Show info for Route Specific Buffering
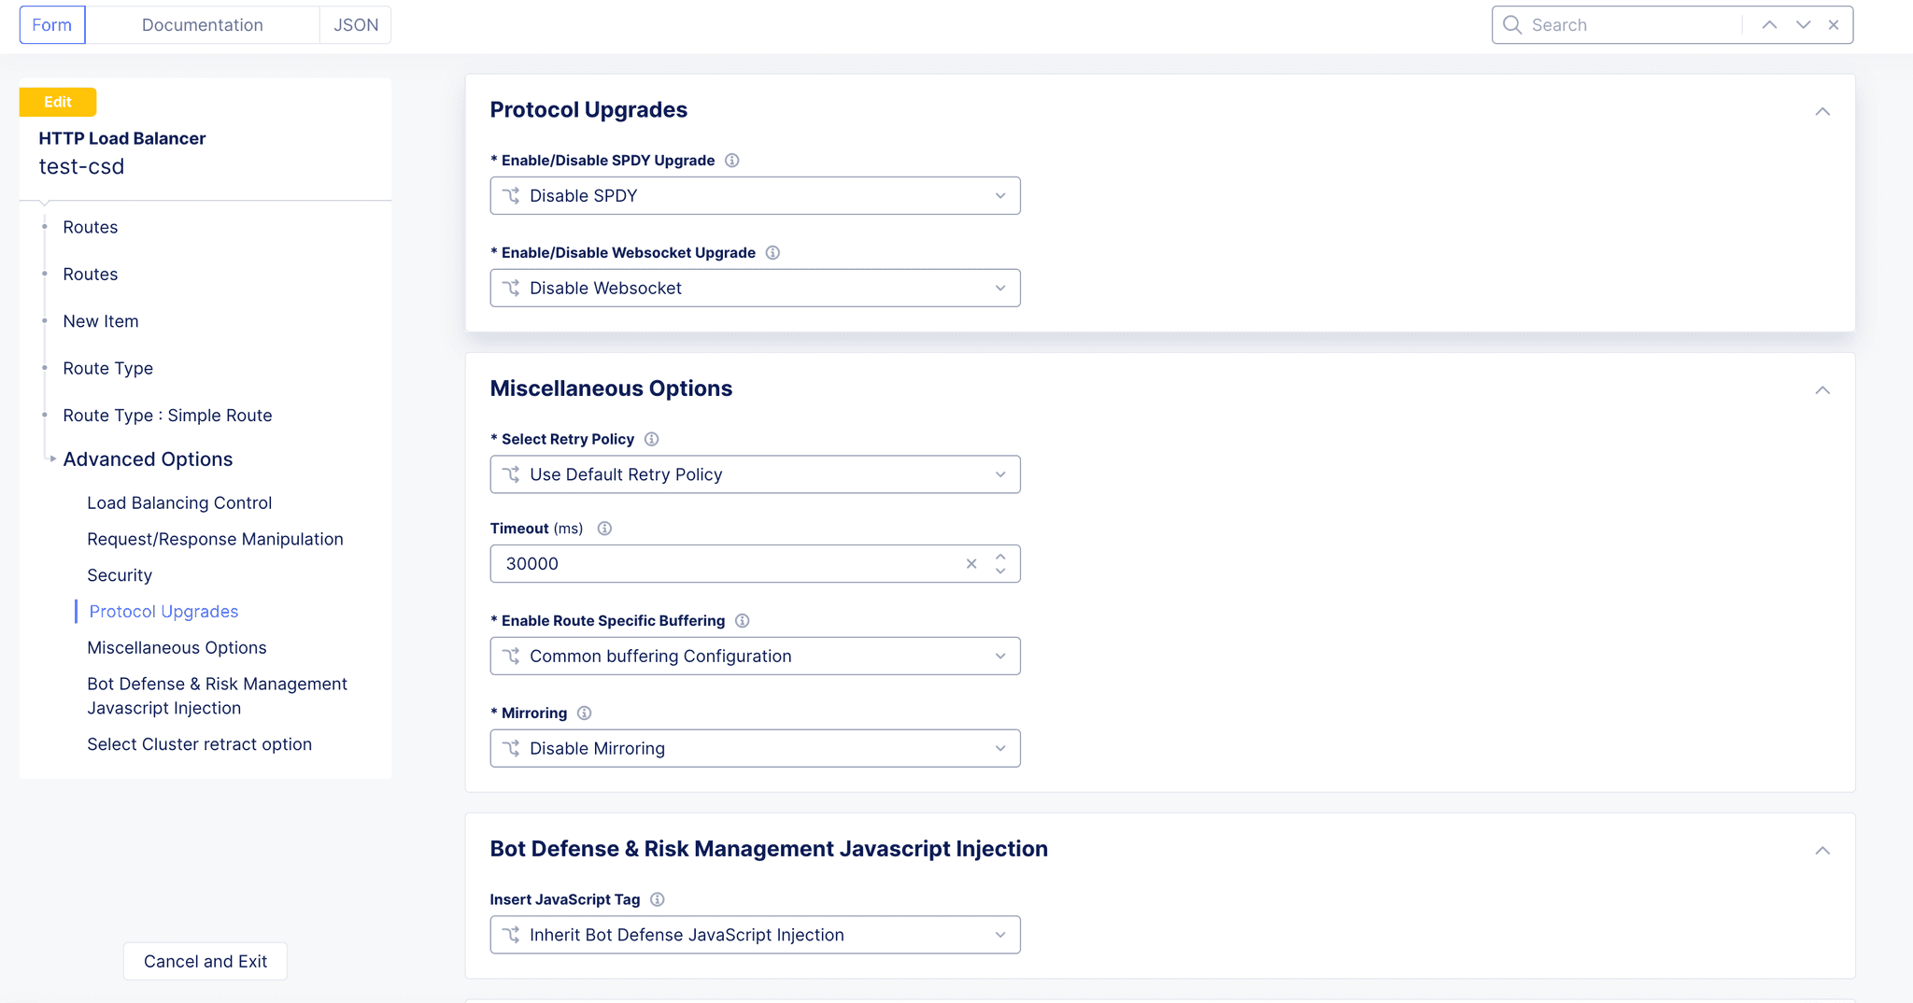 743,621
